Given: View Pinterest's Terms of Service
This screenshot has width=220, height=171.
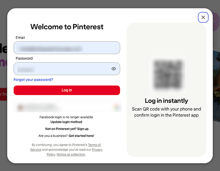Looking at the screenshot, I should pos(94,145).
